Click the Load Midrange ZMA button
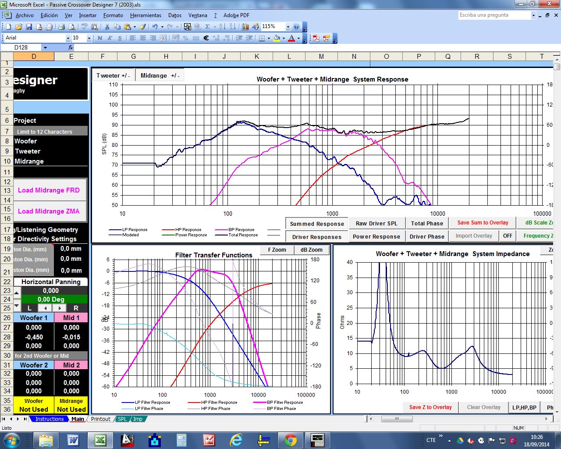 pyautogui.click(x=49, y=211)
